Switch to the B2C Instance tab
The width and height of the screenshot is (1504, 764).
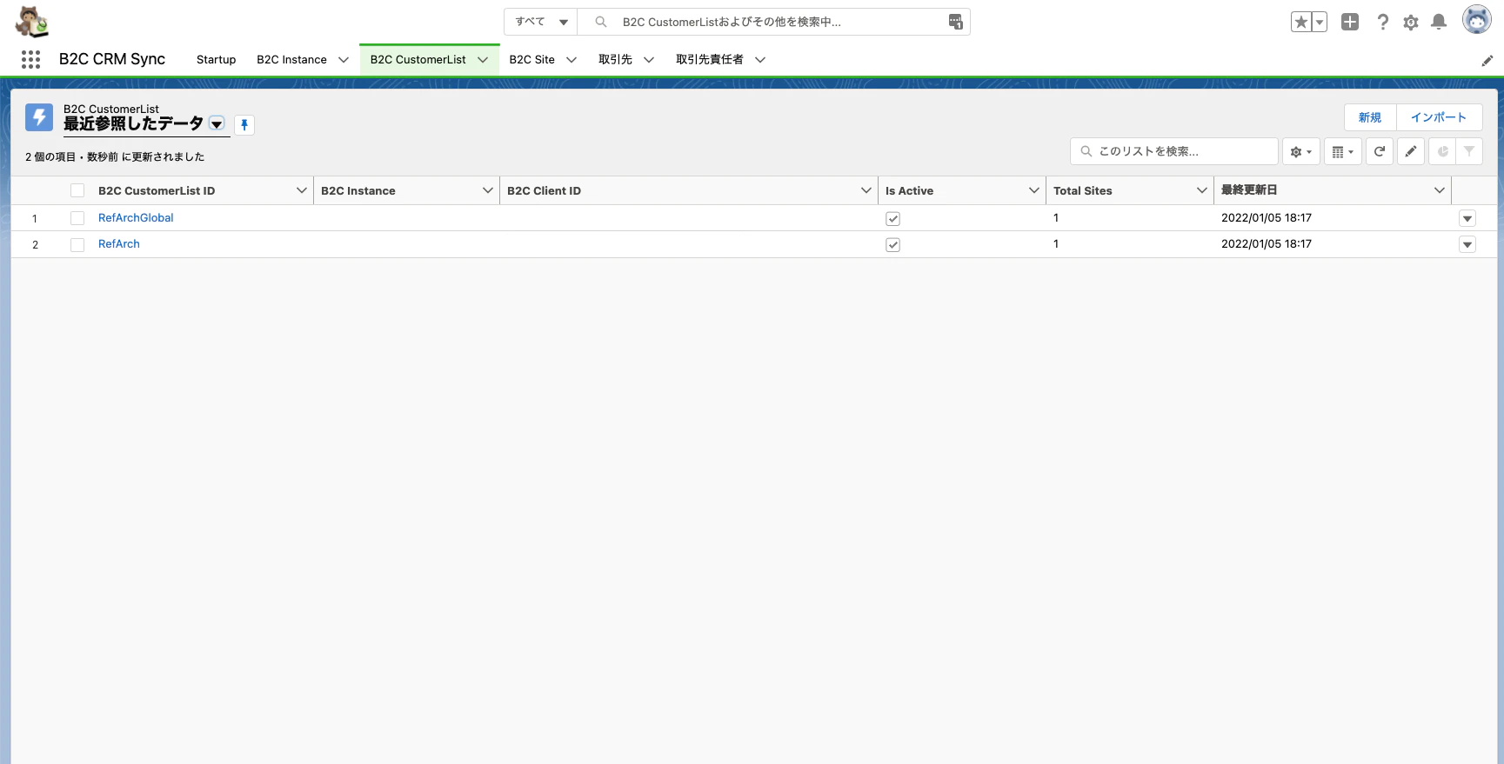point(291,60)
